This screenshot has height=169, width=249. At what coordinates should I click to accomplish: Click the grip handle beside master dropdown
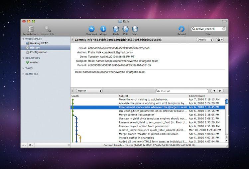click(x=72, y=91)
